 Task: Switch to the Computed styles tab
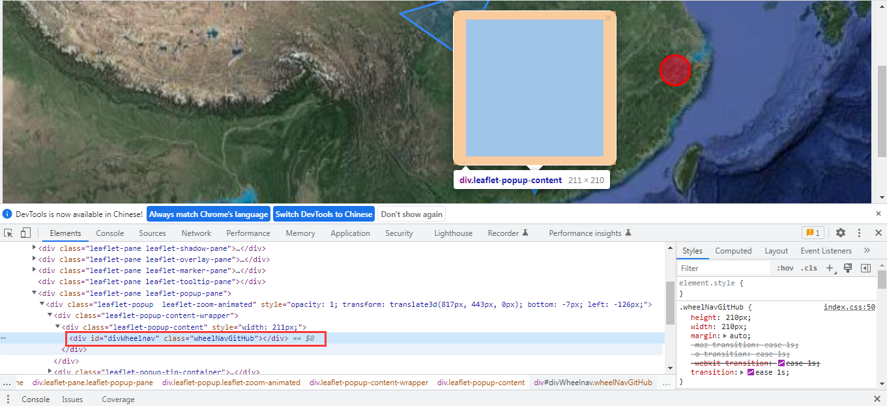tap(733, 251)
